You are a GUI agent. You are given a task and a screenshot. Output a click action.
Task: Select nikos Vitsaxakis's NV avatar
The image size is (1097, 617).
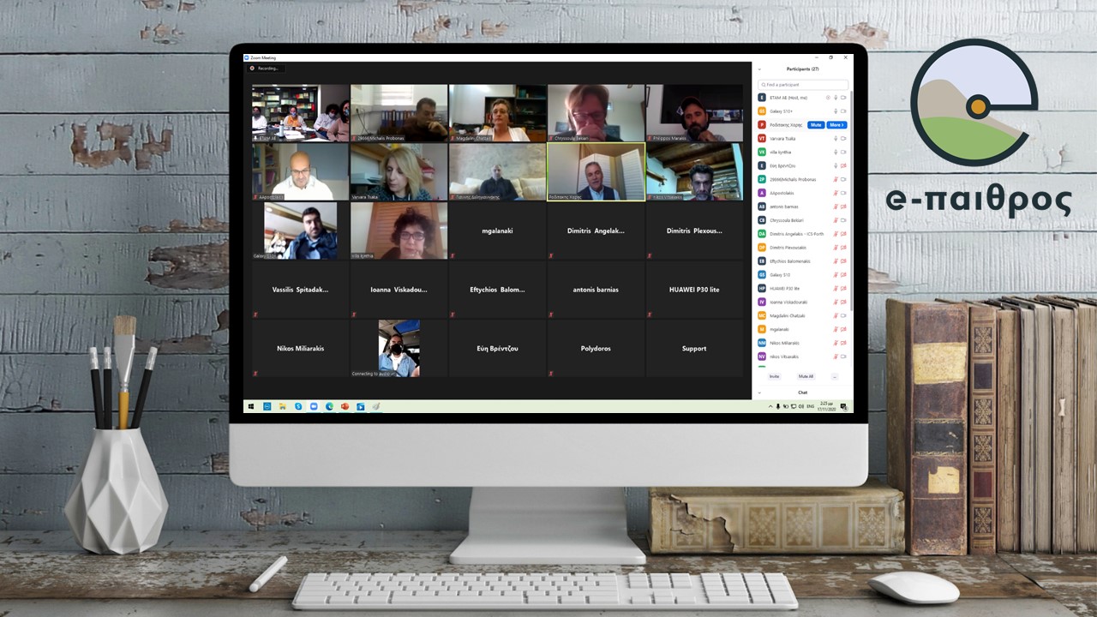coord(762,356)
